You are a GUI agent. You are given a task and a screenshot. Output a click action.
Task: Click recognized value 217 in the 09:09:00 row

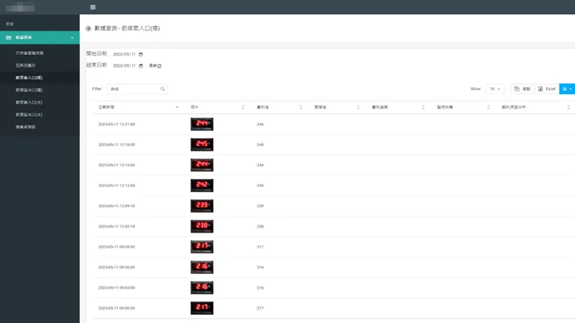(x=260, y=247)
